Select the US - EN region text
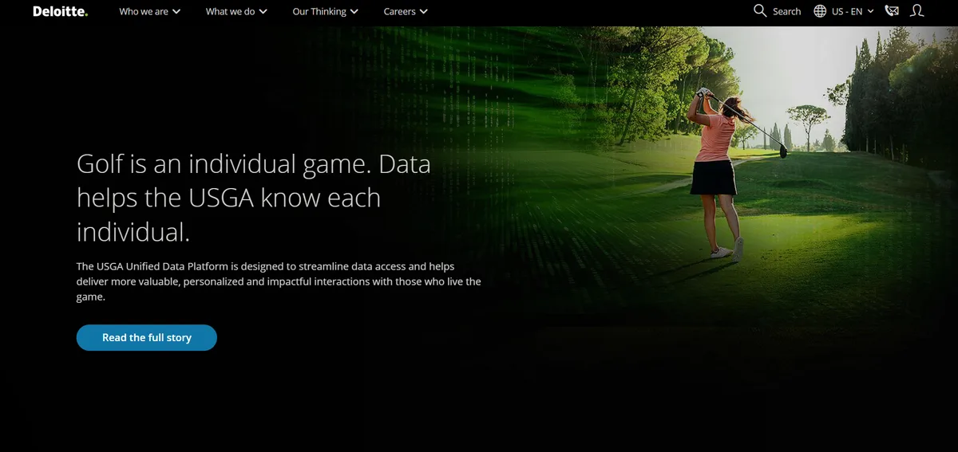This screenshot has width=958, height=452. pos(847,11)
